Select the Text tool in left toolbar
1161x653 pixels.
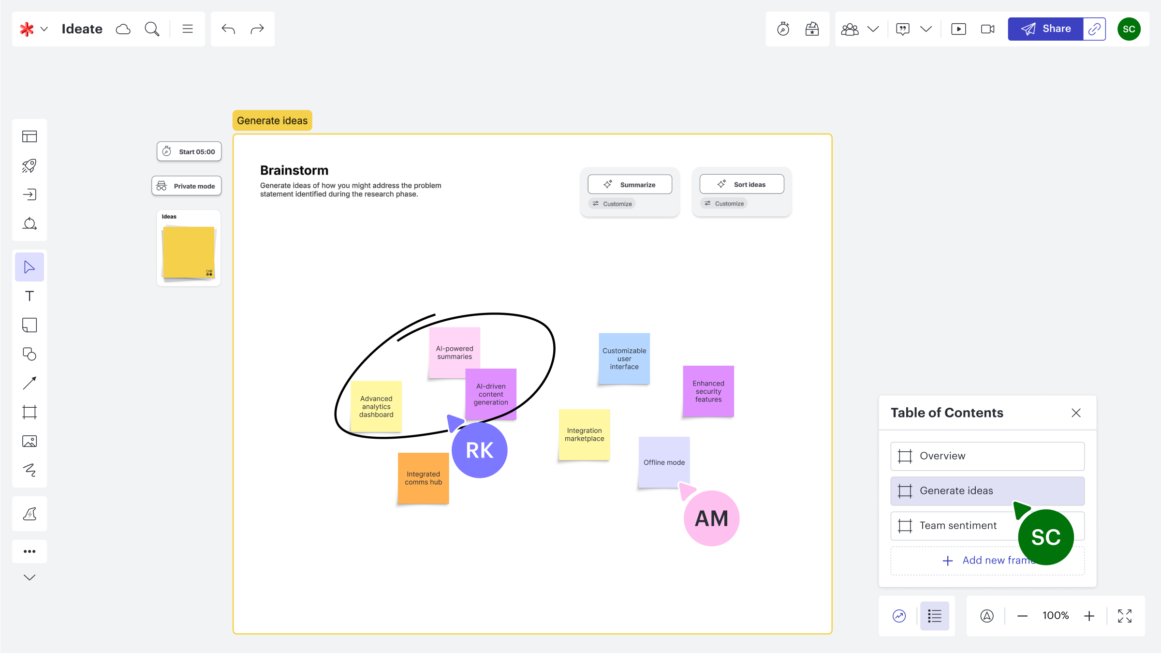click(29, 296)
